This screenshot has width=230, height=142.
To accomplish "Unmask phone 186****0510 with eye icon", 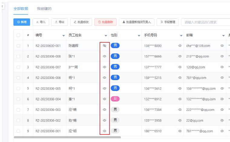I will pos(180,131).
